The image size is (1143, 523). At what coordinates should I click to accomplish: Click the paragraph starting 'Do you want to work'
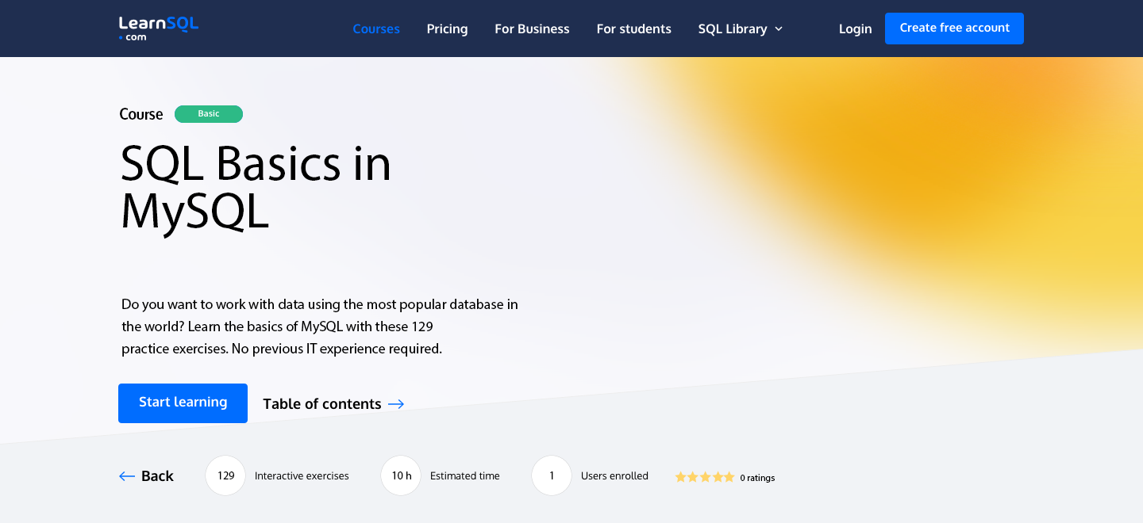(x=319, y=326)
